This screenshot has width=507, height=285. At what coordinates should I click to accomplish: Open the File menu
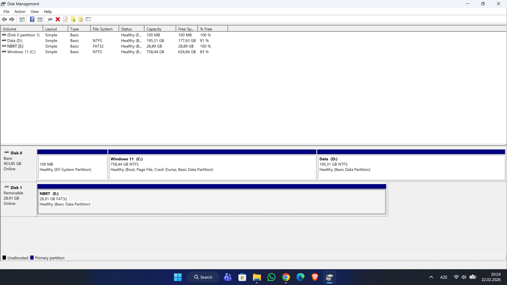[6, 12]
